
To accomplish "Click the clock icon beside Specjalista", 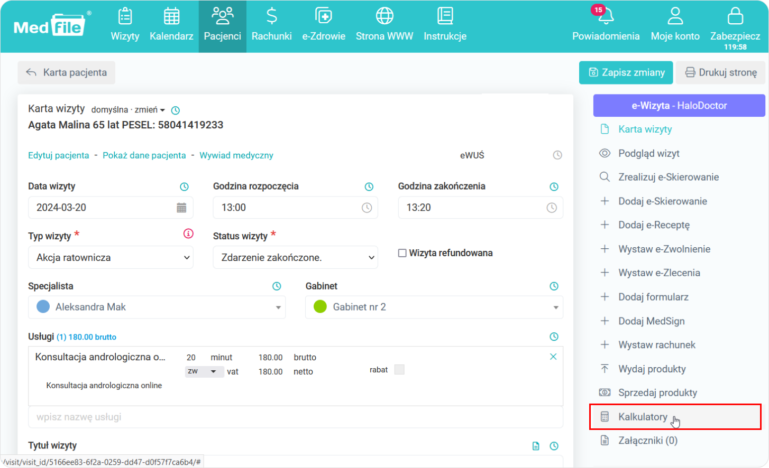I will pyautogui.click(x=277, y=286).
